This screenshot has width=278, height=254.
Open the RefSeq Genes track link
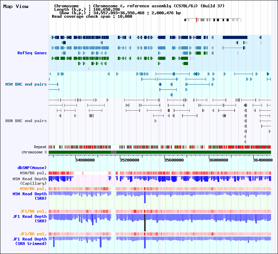(32, 53)
